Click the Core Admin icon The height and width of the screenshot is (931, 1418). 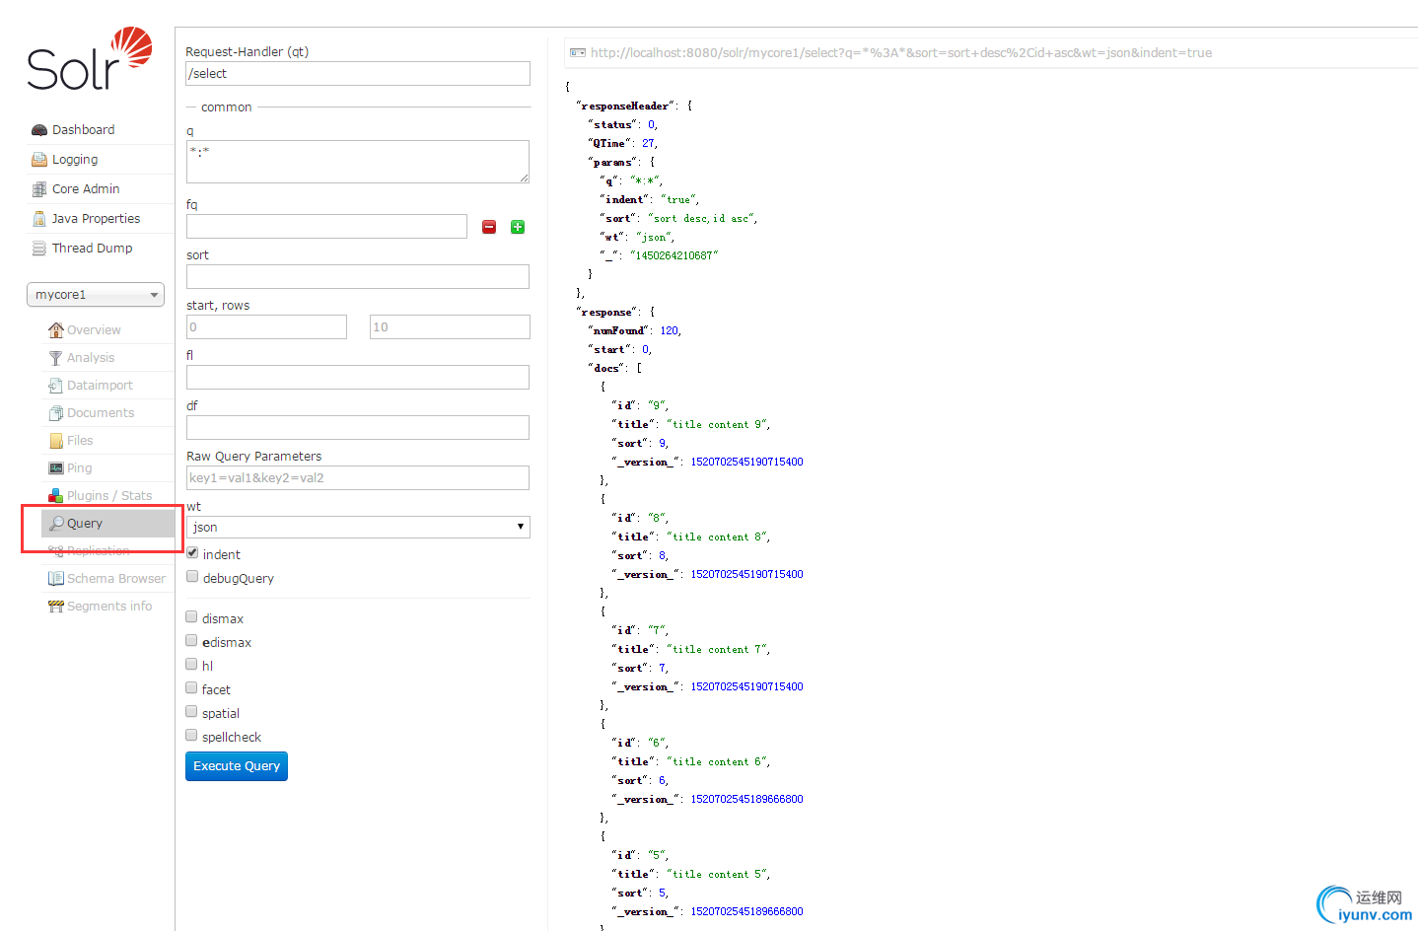tap(39, 189)
